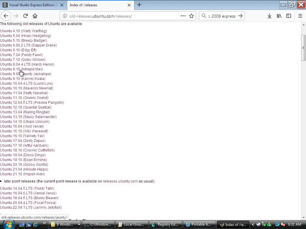
Task: Open Ubuntu 19.04 Disco Dingo link
Action: (x=23, y=155)
